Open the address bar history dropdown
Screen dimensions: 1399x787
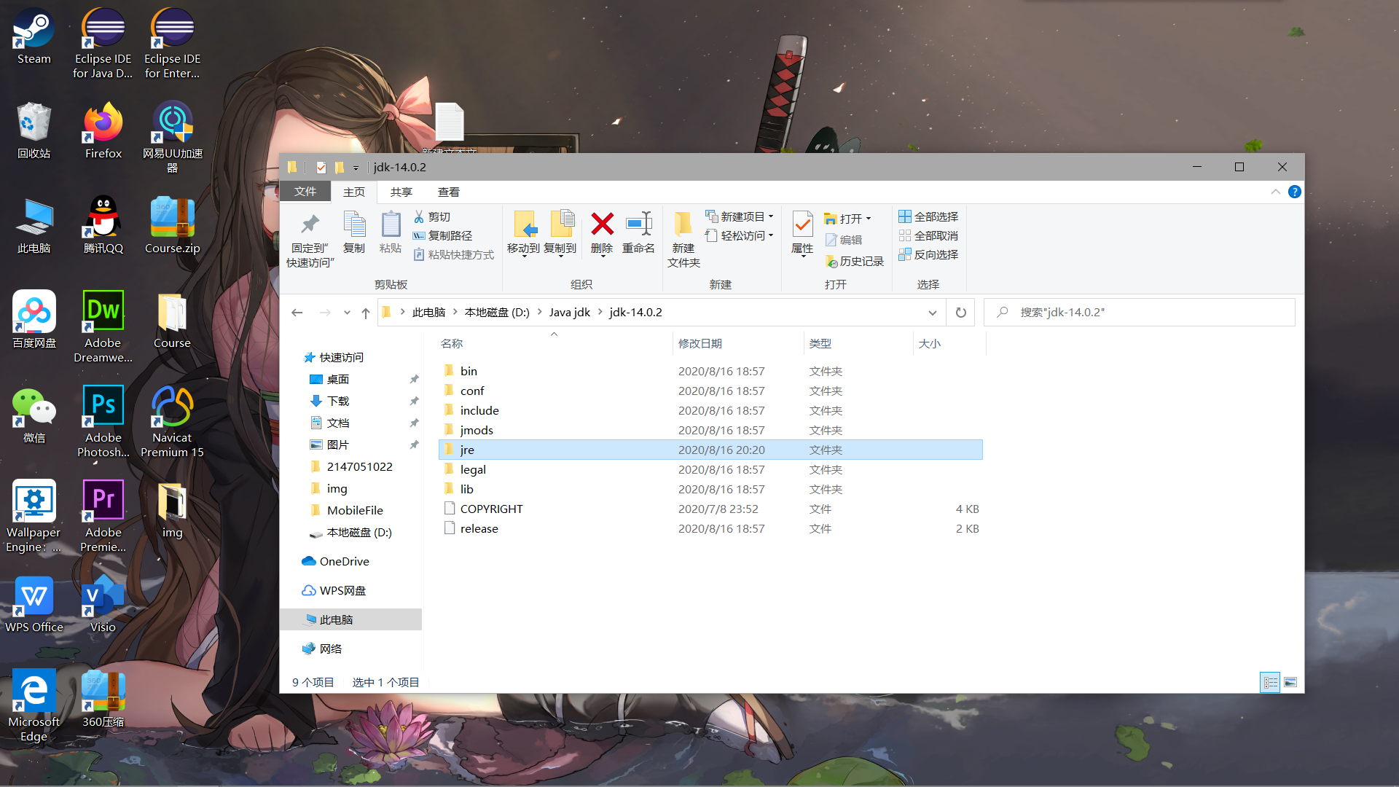[933, 312]
